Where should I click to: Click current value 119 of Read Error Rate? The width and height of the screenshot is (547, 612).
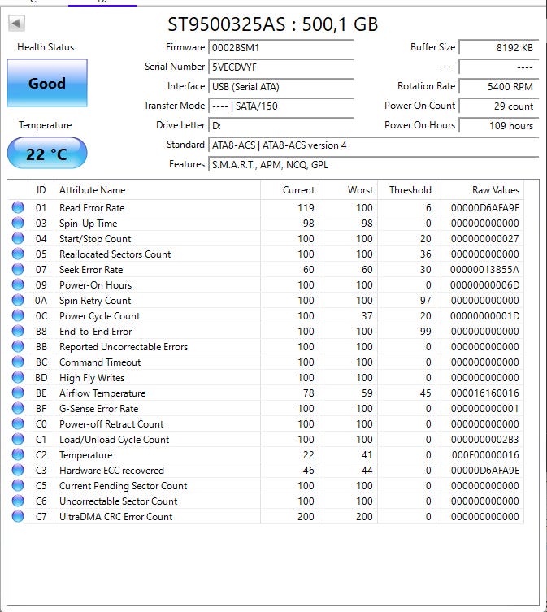(306, 207)
